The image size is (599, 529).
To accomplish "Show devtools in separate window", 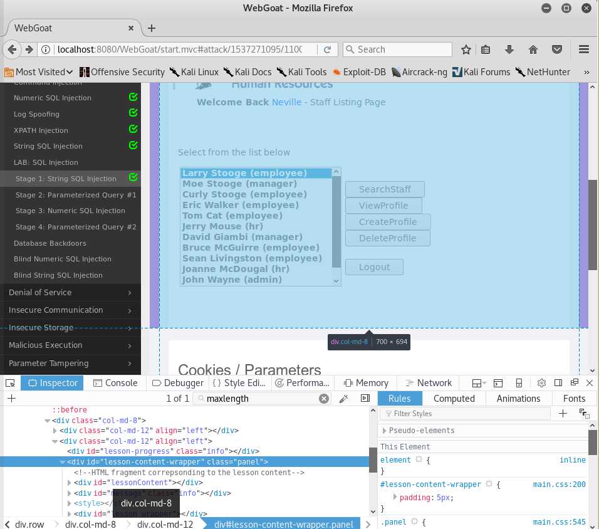I will 574,382.
